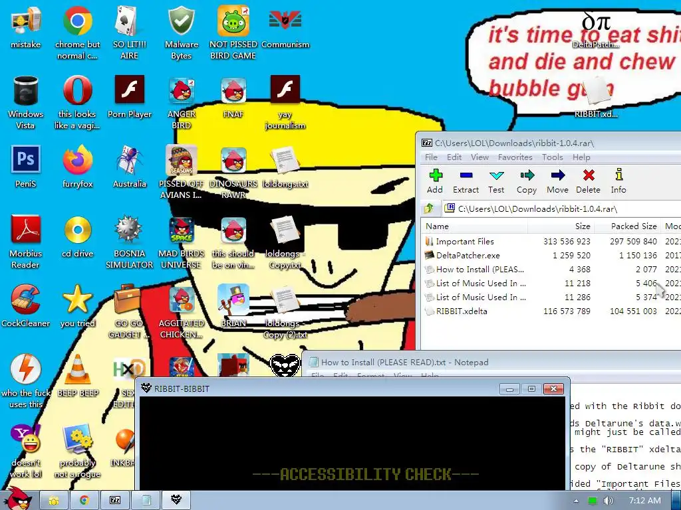681x510 pixels.
Task: Sort 7-Zip list by Size column
Action: (x=561, y=226)
